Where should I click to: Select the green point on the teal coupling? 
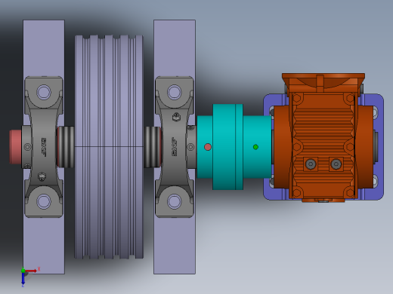[255, 147]
